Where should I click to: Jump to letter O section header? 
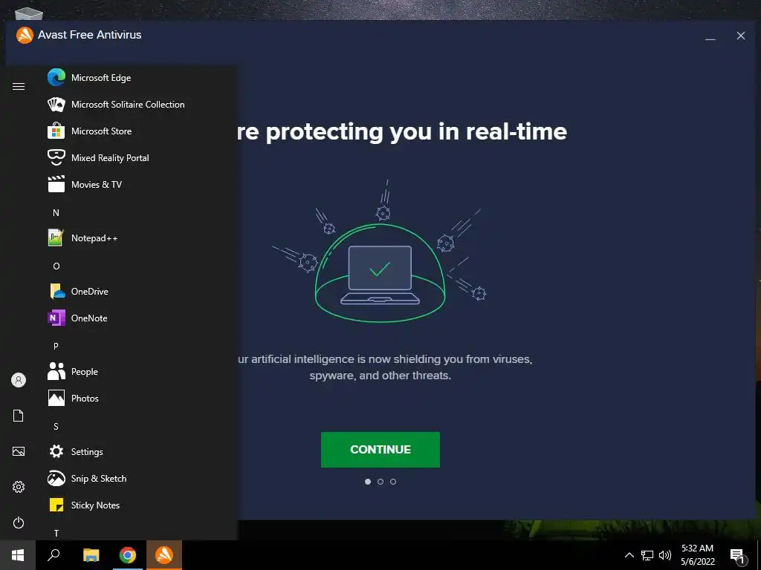56,266
